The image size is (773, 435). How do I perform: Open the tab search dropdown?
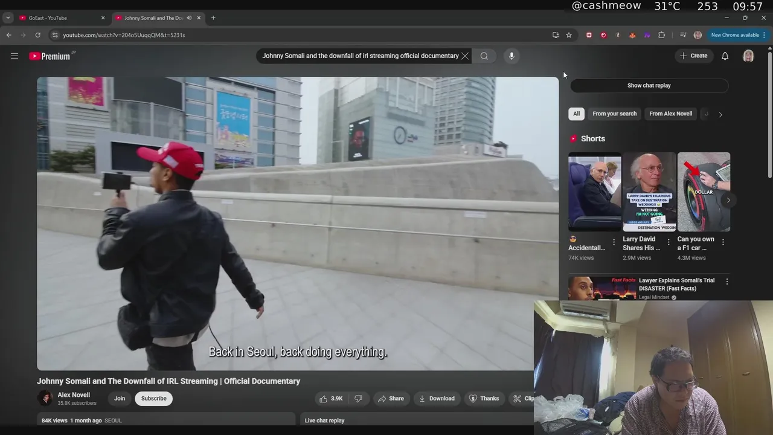(x=8, y=18)
